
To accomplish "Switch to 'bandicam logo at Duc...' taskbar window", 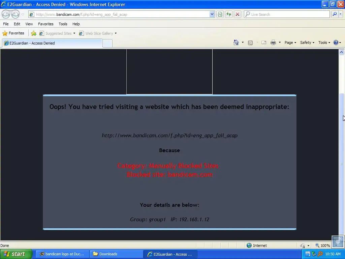I will tap(62, 254).
